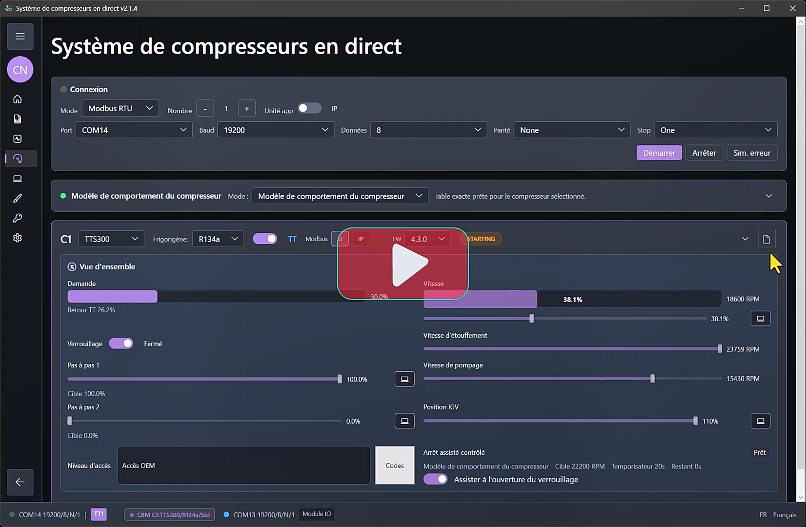Click the Position IGV laptop icon
Viewport: 806px width, 527px height.
761,421
